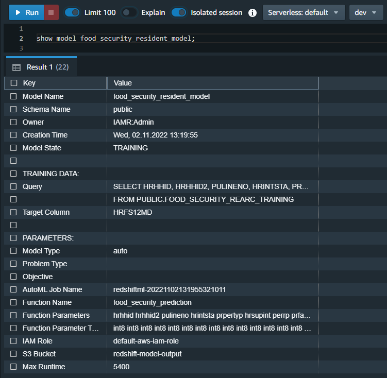Check the Function Name row checkbox
This screenshot has height=378, width=387.
[x=13, y=302]
